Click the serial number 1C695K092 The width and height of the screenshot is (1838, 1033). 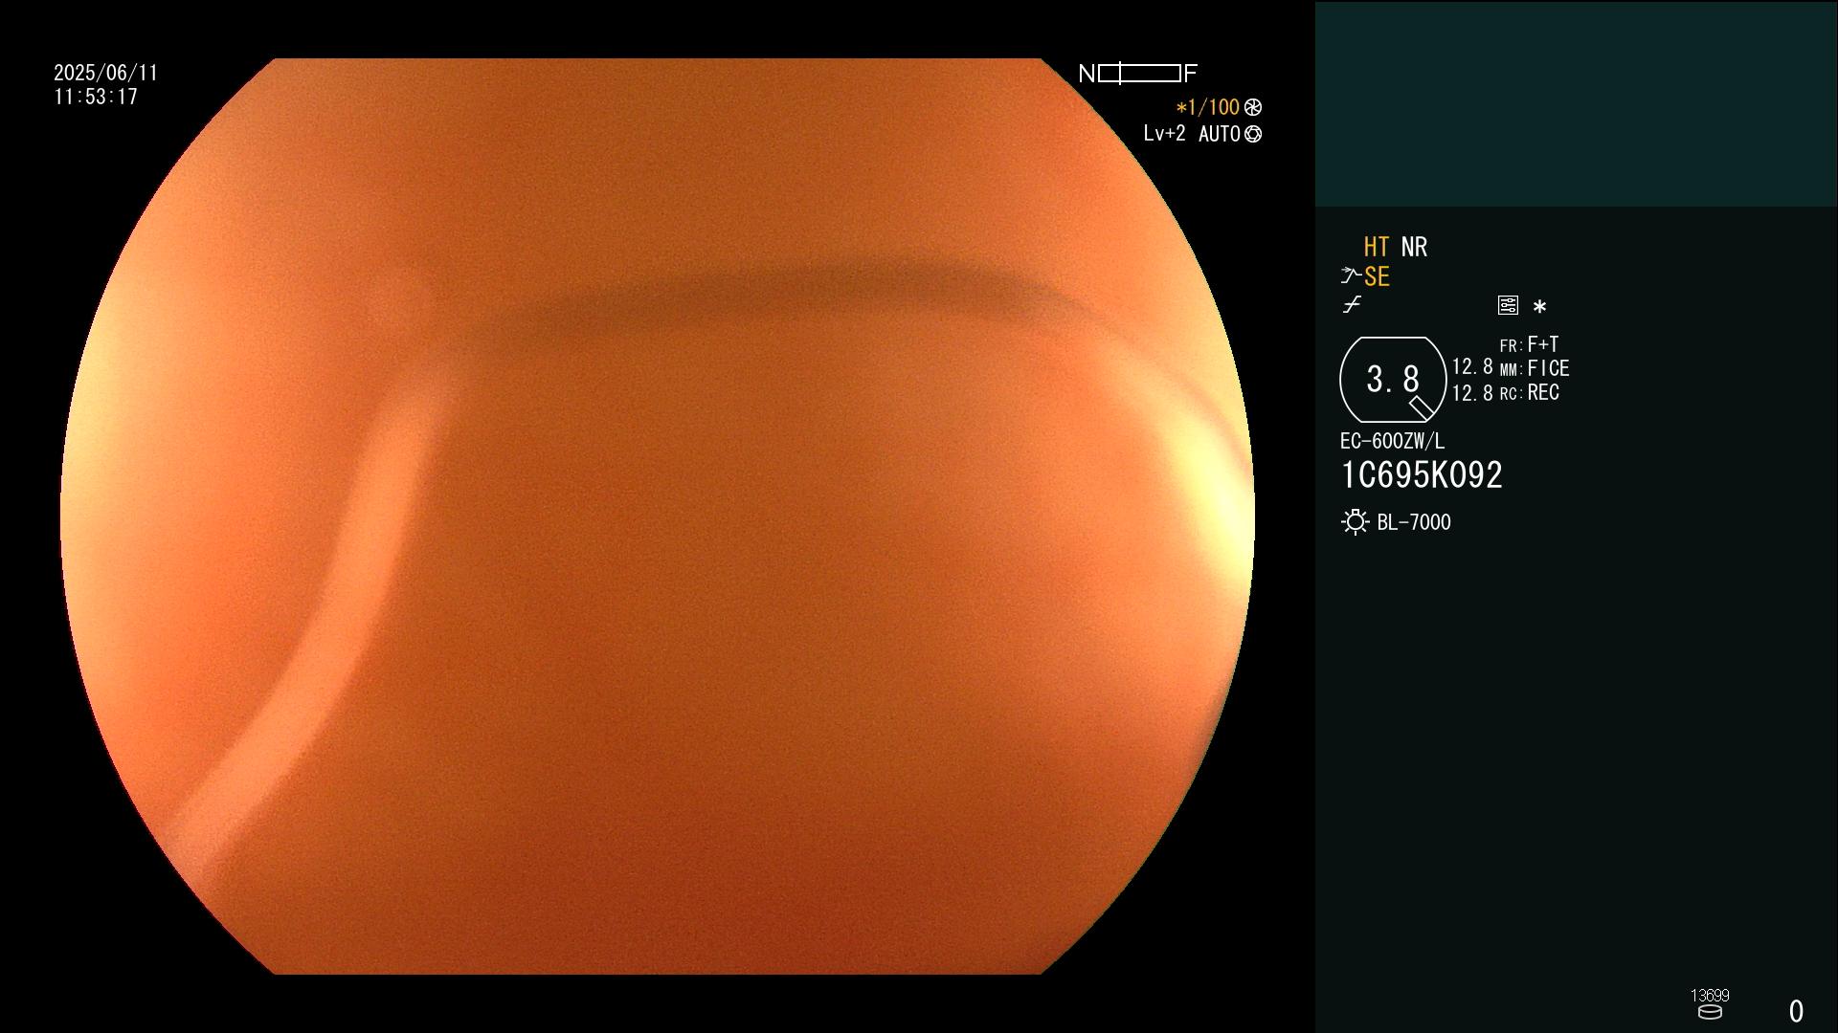pyautogui.click(x=1422, y=475)
